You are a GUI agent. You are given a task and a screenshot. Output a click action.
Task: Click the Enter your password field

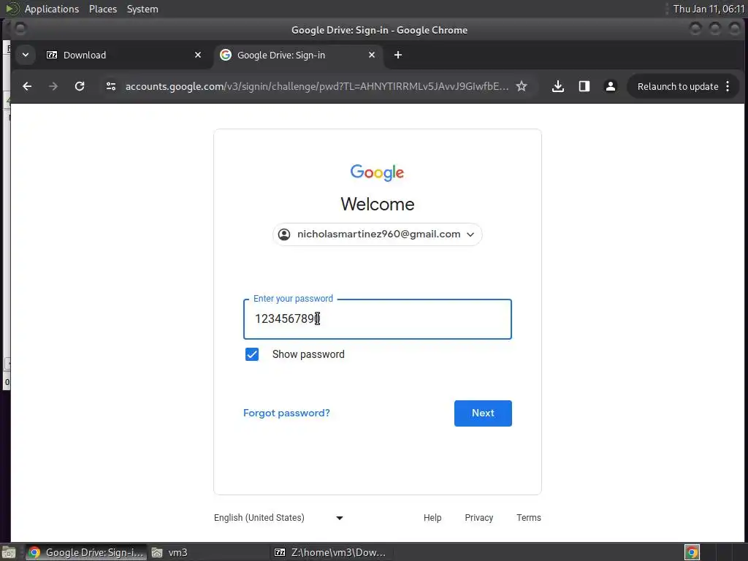(378, 319)
